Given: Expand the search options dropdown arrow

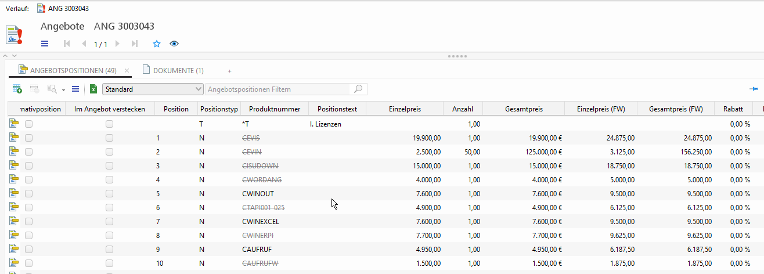Looking at the screenshot, I should pyautogui.click(x=63, y=90).
